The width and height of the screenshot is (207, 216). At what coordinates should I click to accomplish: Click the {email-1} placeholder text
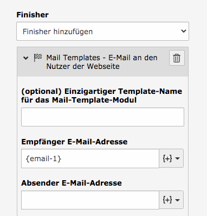[43, 158]
